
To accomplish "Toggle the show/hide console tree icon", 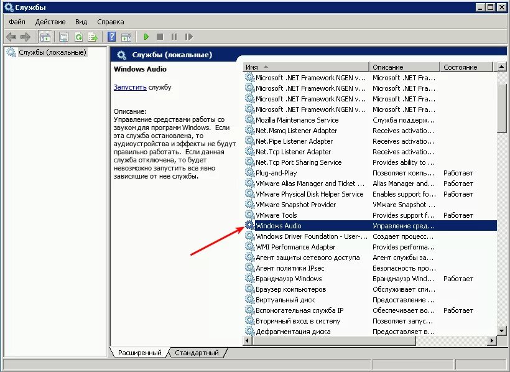I will coord(45,37).
